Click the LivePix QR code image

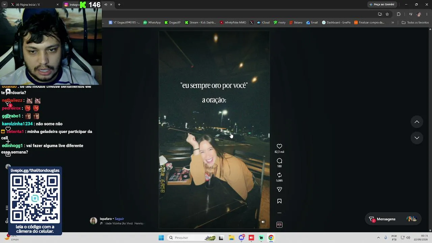tap(35, 198)
